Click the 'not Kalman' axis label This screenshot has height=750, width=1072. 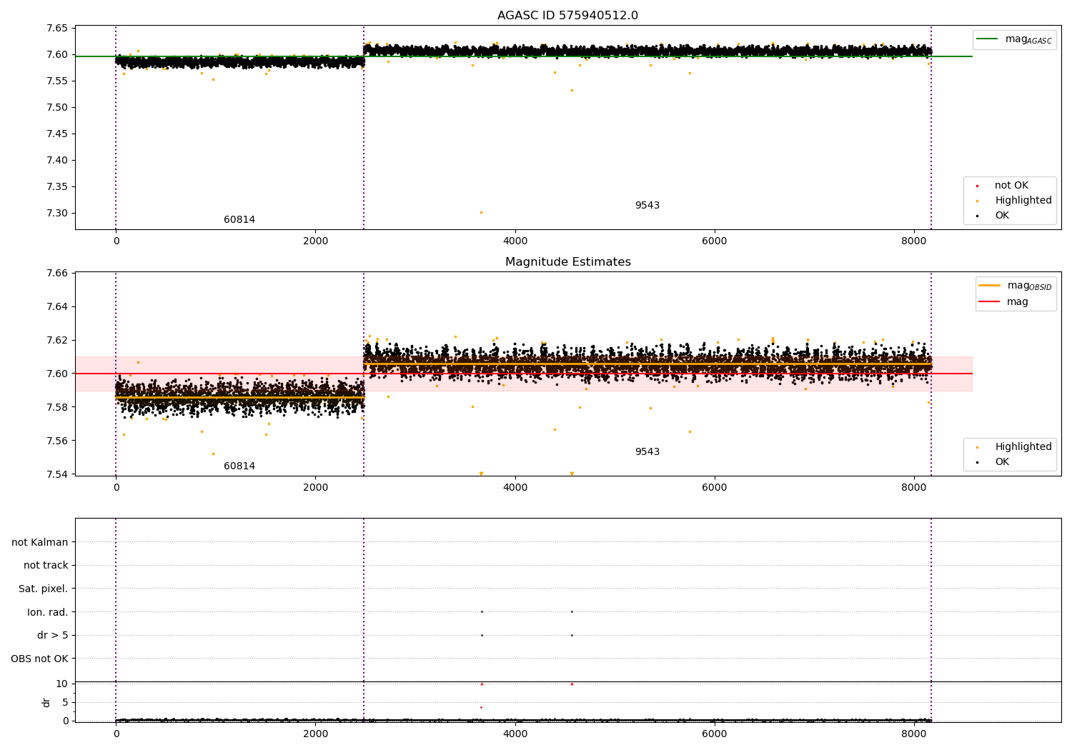[40, 543]
